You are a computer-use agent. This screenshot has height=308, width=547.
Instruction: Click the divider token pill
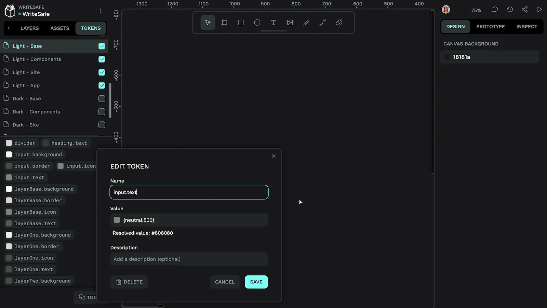pos(21,143)
